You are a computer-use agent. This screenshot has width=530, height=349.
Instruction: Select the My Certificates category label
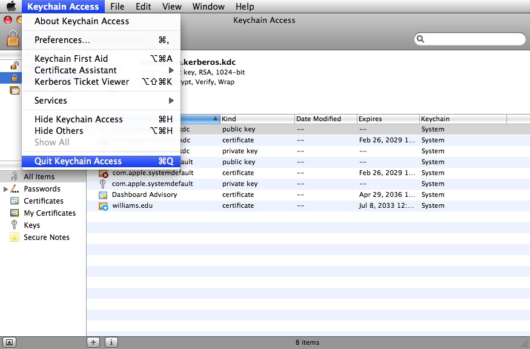pyautogui.click(x=50, y=213)
